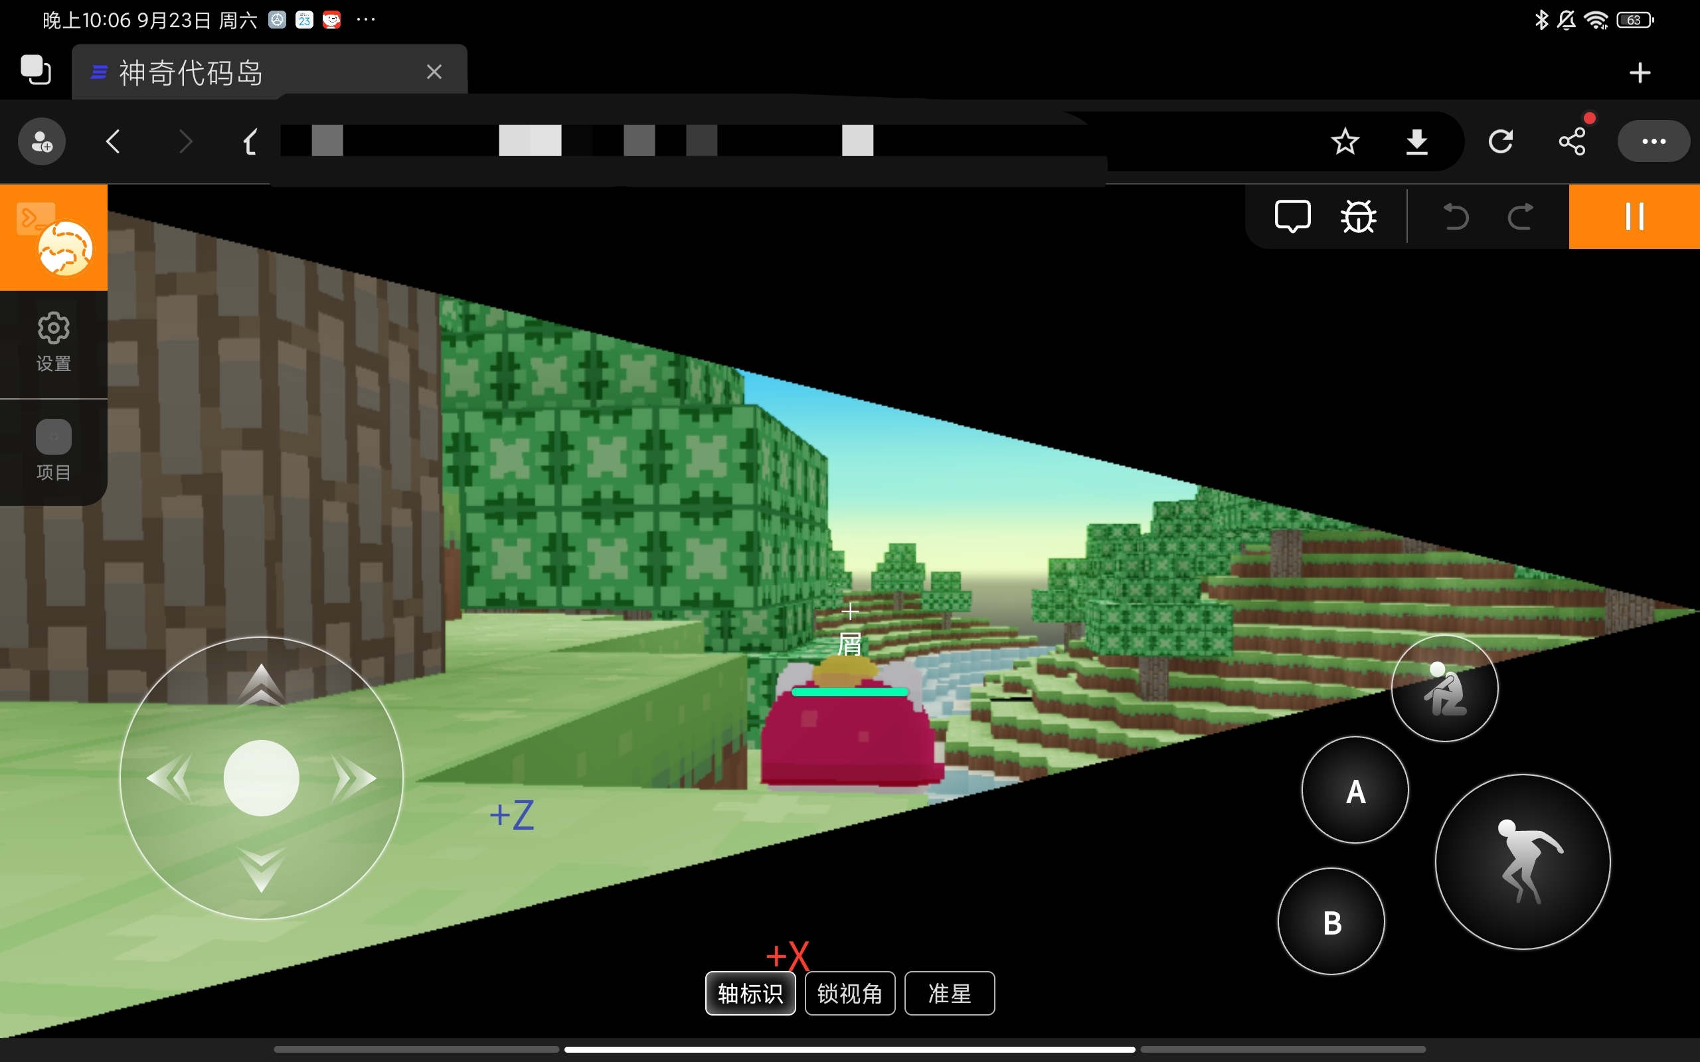Image resolution: width=1700 pixels, height=1062 pixels.
Task: Open the browser more-options menu
Action: (x=1654, y=141)
